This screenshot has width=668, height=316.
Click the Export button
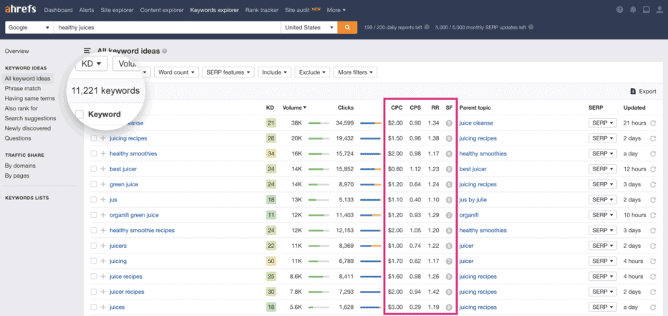643,91
